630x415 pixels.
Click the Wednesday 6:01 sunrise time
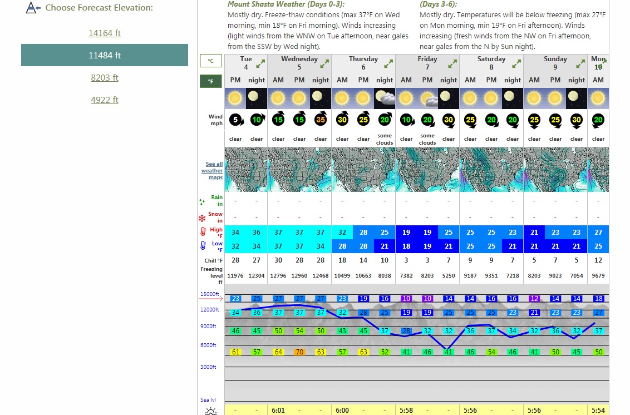(x=278, y=411)
